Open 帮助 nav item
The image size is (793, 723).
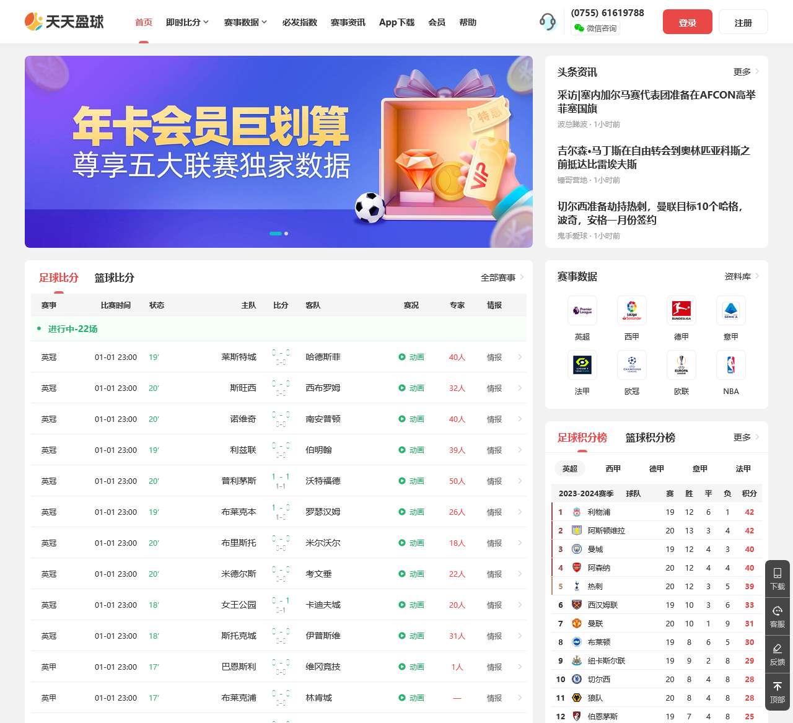[468, 22]
